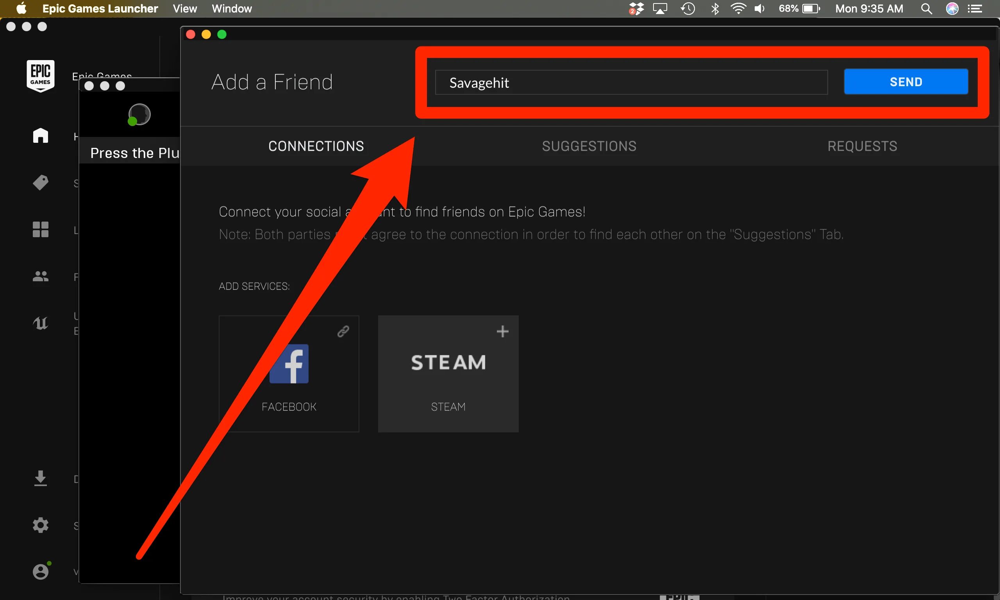Select the CONNECTIONS tab
Image resolution: width=1000 pixels, height=600 pixels.
pyautogui.click(x=316, y=146)
